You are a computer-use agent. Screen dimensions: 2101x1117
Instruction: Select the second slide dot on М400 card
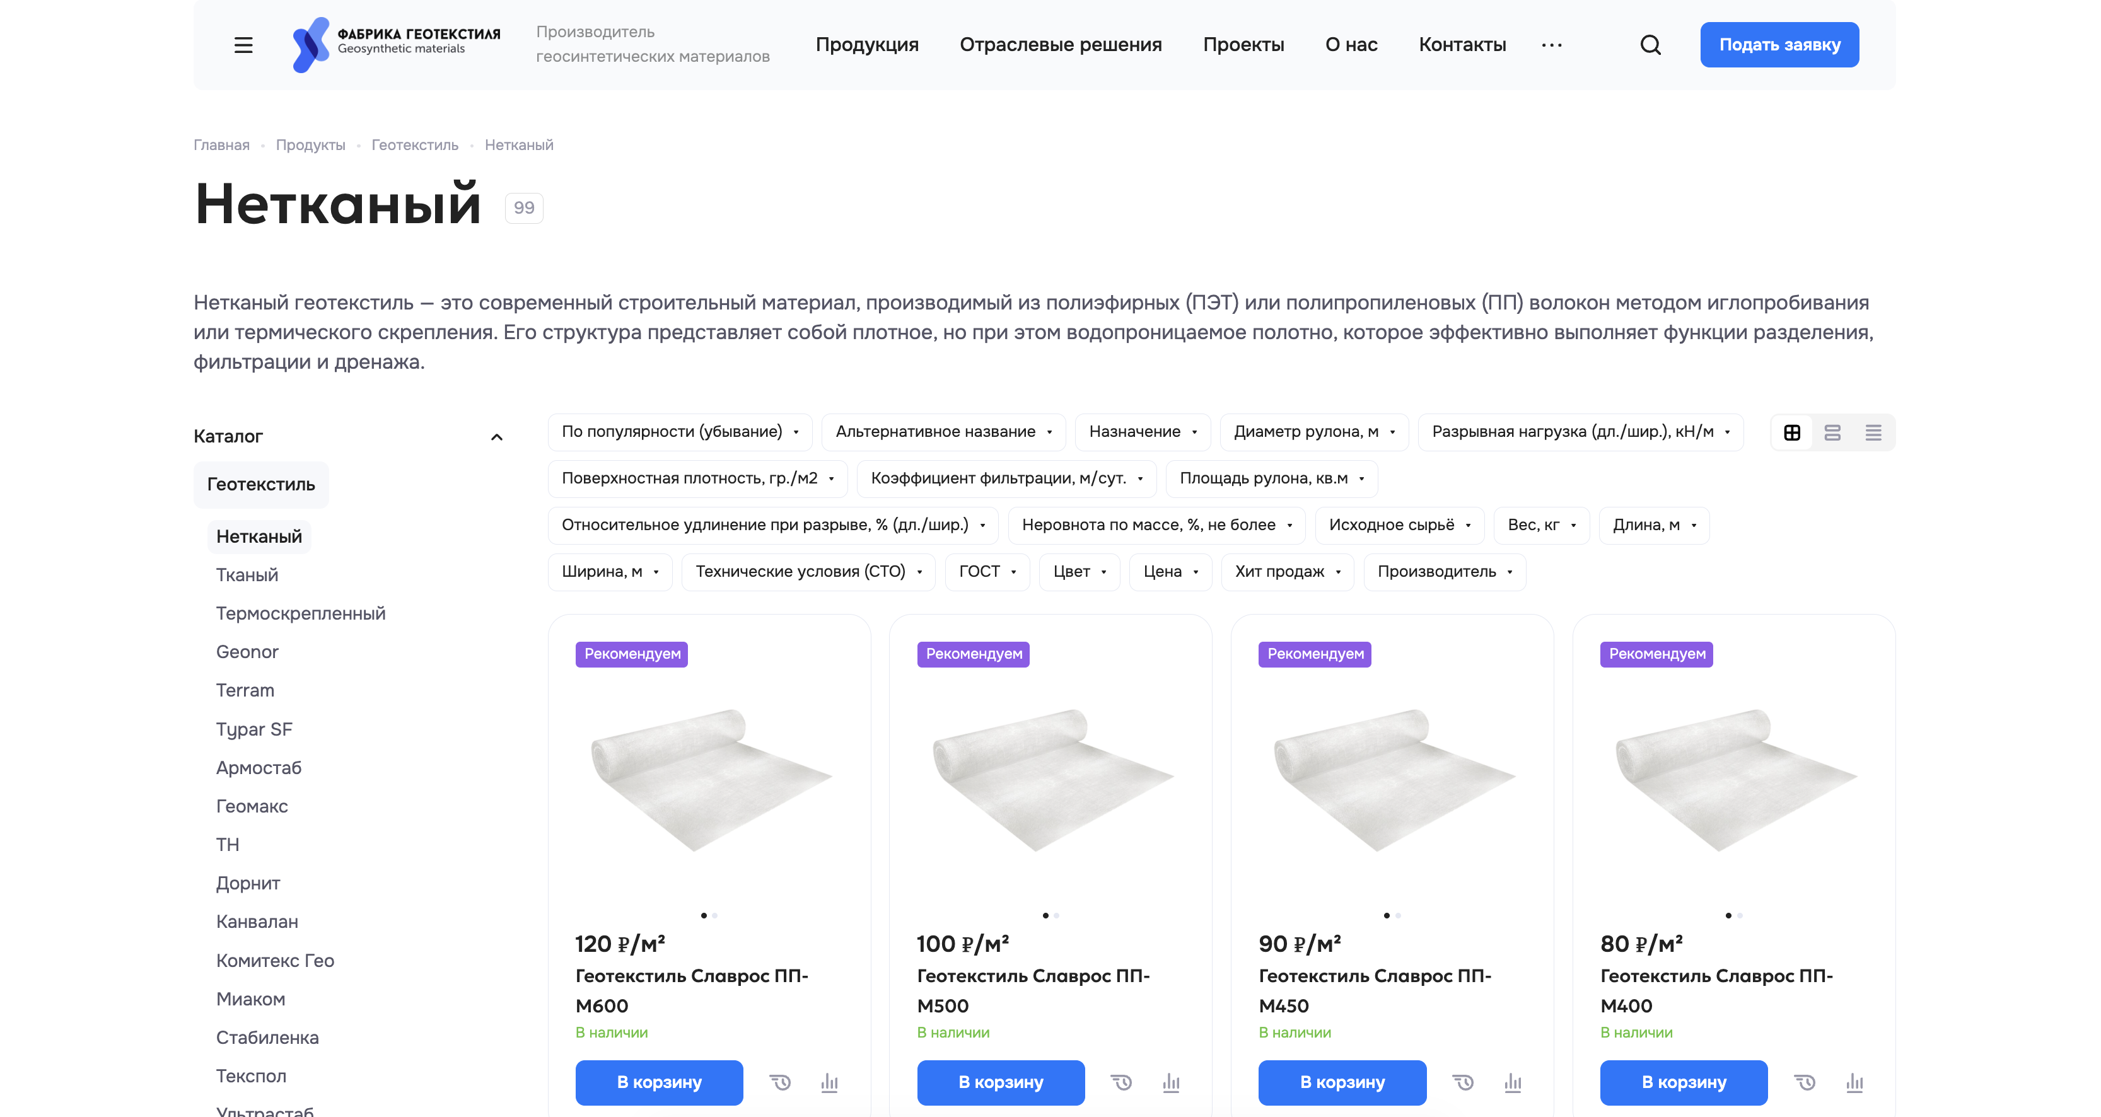pos(1740,915)
